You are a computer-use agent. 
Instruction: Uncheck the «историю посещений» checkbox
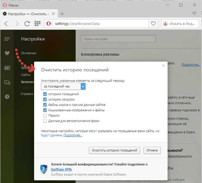[x=45, y=94]
